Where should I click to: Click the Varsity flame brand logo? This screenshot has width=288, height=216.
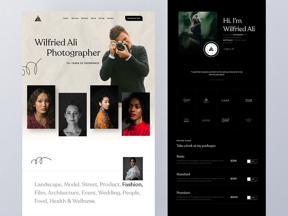coord(206,100)
